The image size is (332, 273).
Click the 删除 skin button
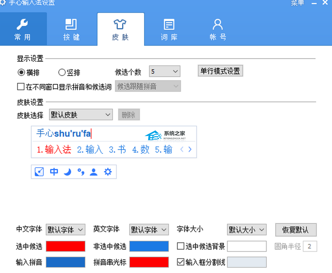coord(129,115)
